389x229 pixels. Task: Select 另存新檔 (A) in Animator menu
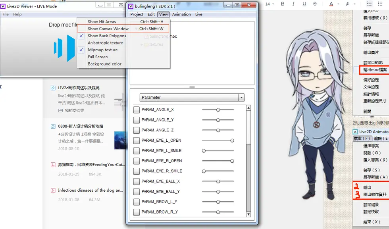point(376,177)
